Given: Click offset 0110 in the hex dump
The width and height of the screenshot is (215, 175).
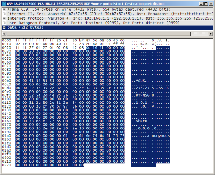Looking at the screenshot, I should click(x=6, y=103).
